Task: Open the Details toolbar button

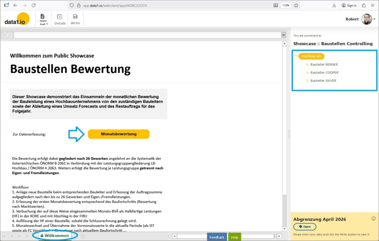Action: coord(60,19)
